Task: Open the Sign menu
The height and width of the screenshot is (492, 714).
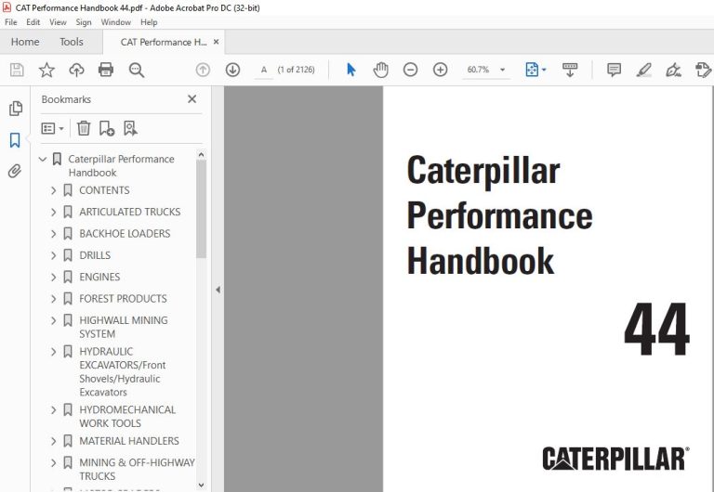Action: (84, 22)
